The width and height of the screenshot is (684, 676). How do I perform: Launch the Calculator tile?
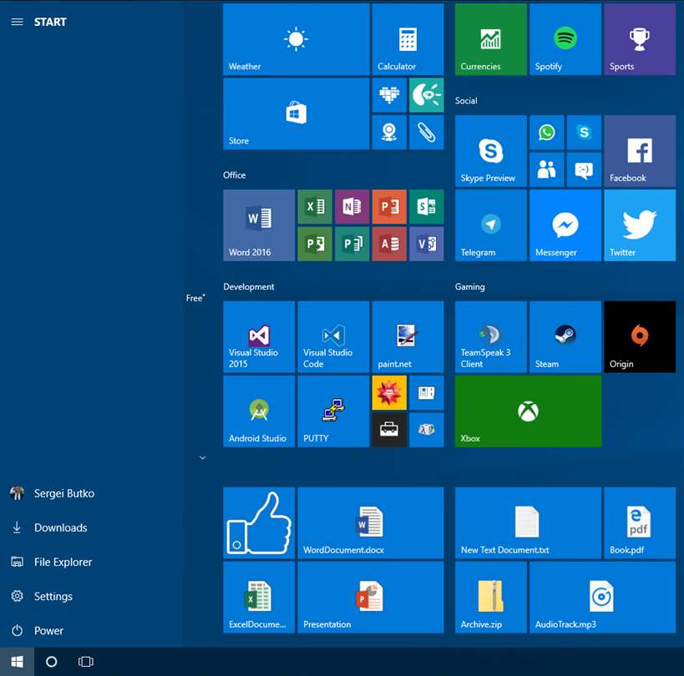(x=408, y=39)
